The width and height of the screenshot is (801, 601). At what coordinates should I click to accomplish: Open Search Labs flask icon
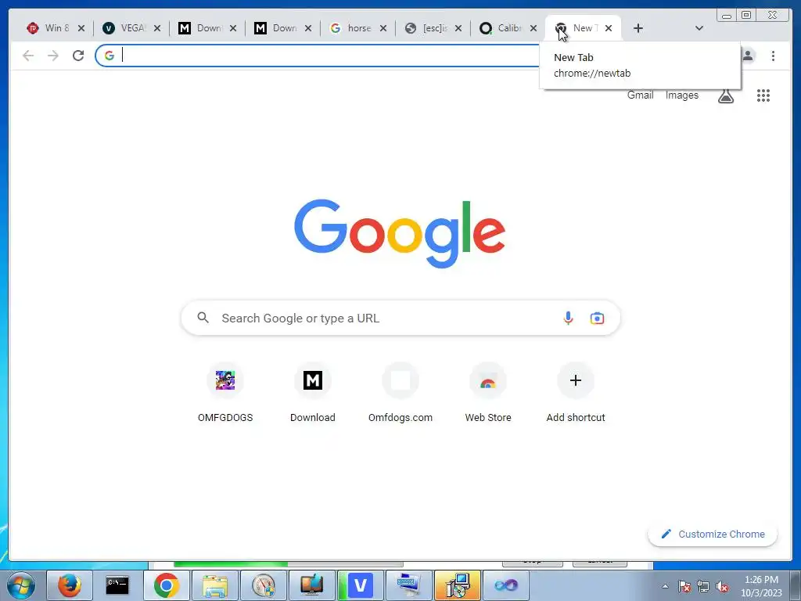point(726,95)
